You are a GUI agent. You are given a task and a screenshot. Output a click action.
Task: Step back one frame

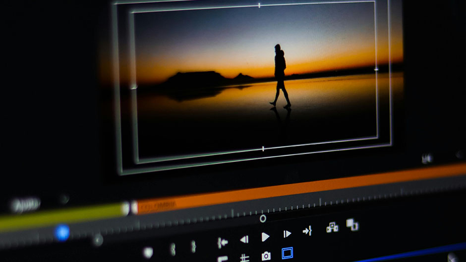point(244,240)
